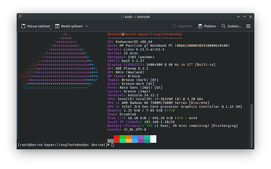Click the '192.168.2.18/24' local IP
The width and height of the screenshot is (271, 169).
(x=159, y=122)
